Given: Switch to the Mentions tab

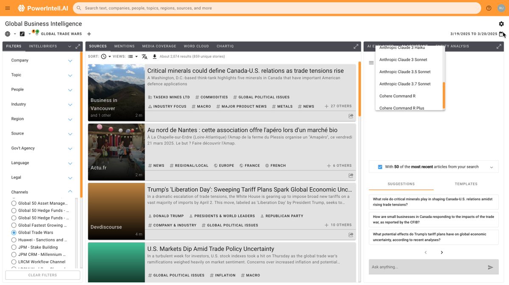Looking at the screenshot, I should tap(124, 46).
